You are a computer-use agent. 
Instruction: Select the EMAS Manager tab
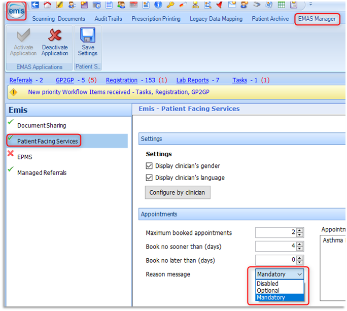tap(317, 19)
